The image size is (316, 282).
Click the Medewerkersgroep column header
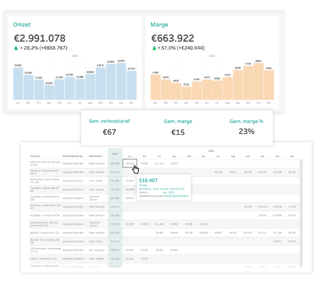point(72,156)
